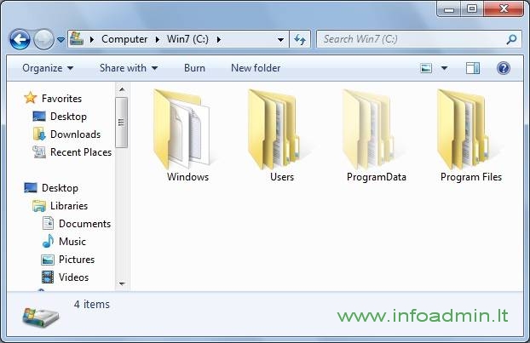Click navigation pane scrollbar thumb
Screen dimensions: 530x343
click(x=121, y=123)
